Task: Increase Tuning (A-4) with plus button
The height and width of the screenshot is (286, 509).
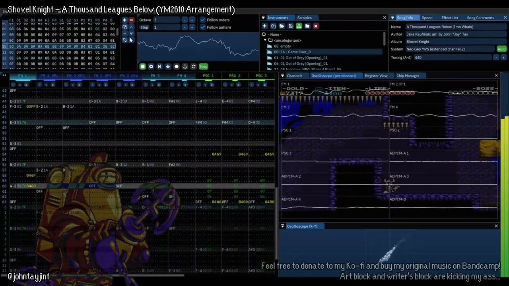Action: (x=503, y=58)
